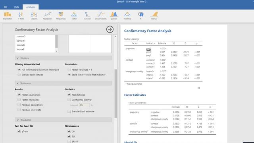This screenshot has height=143, width=254.
Task: Collapse the Options section
Action: [x=63, y=58]
